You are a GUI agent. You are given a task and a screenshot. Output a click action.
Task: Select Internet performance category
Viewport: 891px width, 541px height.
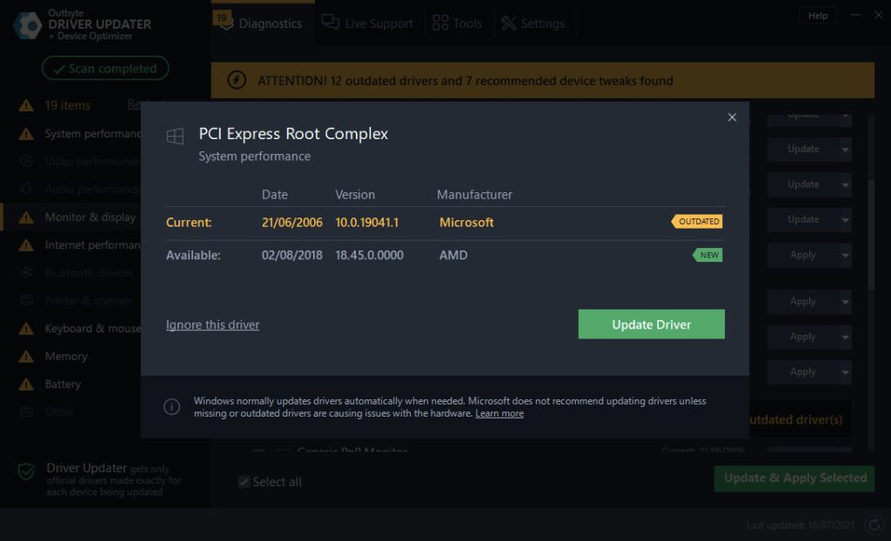92,245
